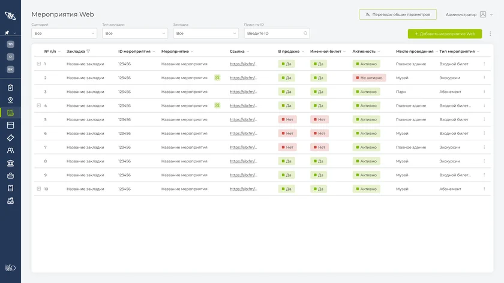Open the https://sib.fm link in row 6

point(244,133)
